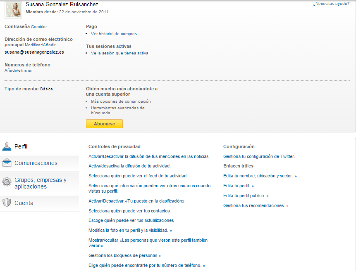This screenshot has width=356, height=271.
Task: Switch to the Comunicaciones tab
Action: coord(36,163)
